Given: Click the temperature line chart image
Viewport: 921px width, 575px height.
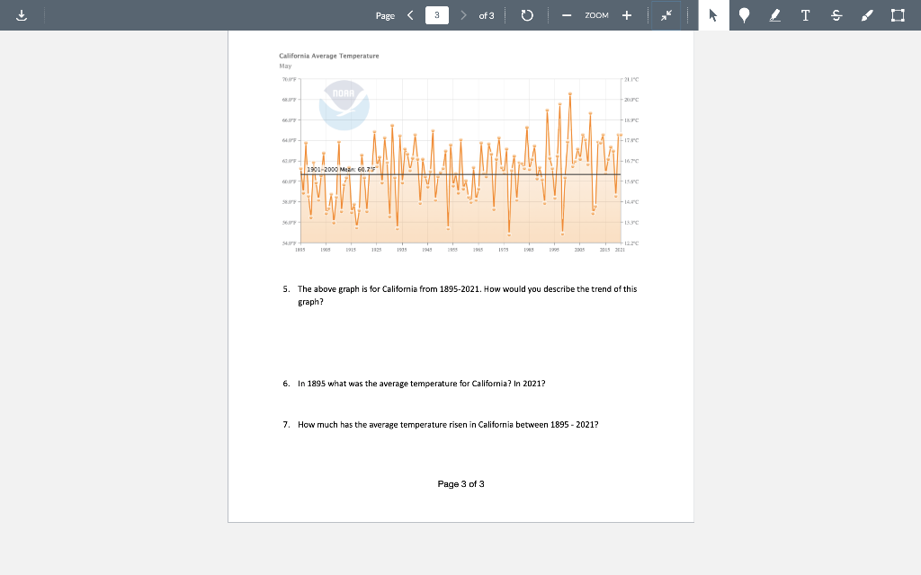Looking at the screenshot, I should (x=460, y=163).
